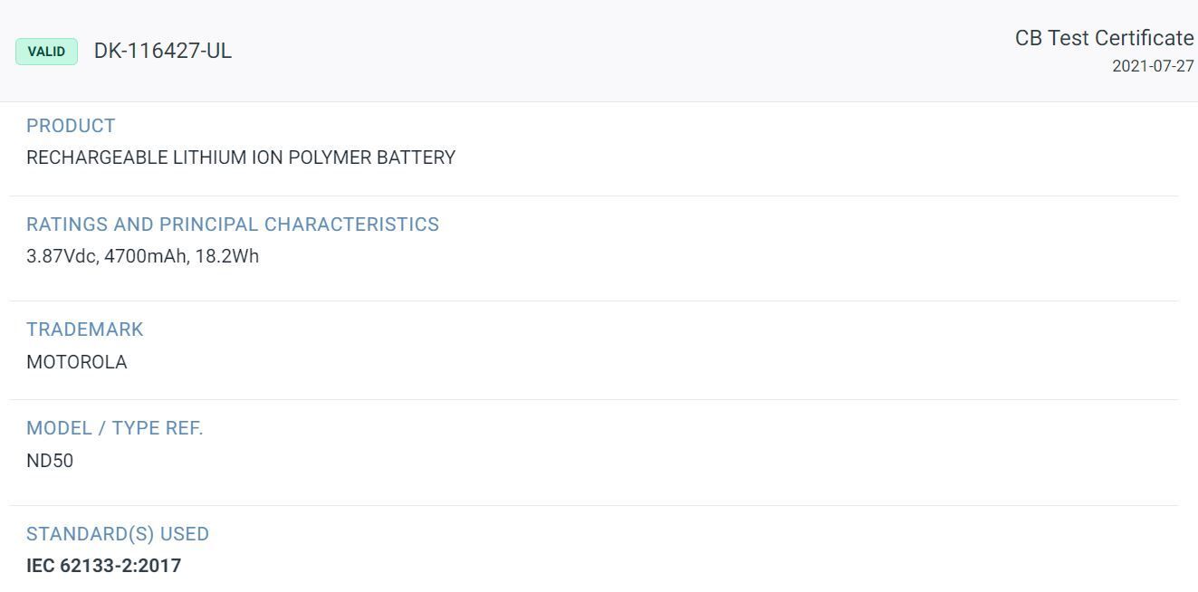Click the 3.87Vdc voltage rating

point(61,256)
